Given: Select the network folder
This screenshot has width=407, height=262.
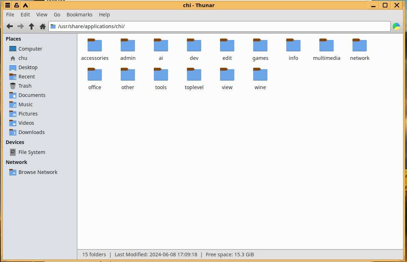Looking at the screenshot, I should [x=360, y=45].
